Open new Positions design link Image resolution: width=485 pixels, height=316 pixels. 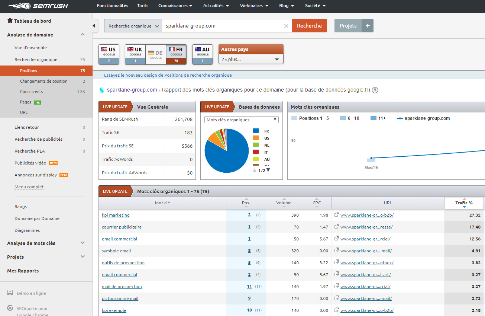pos(168,75)
